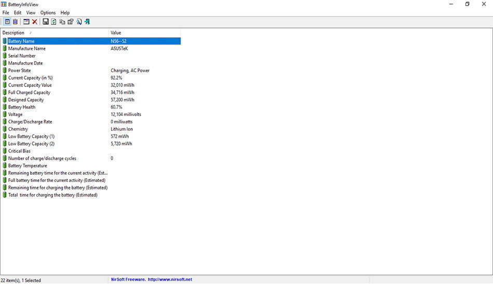Click the 'ASUSTeK' manufacturer value
The height and width of the screenshot is (284, 493).
point(119,48)
